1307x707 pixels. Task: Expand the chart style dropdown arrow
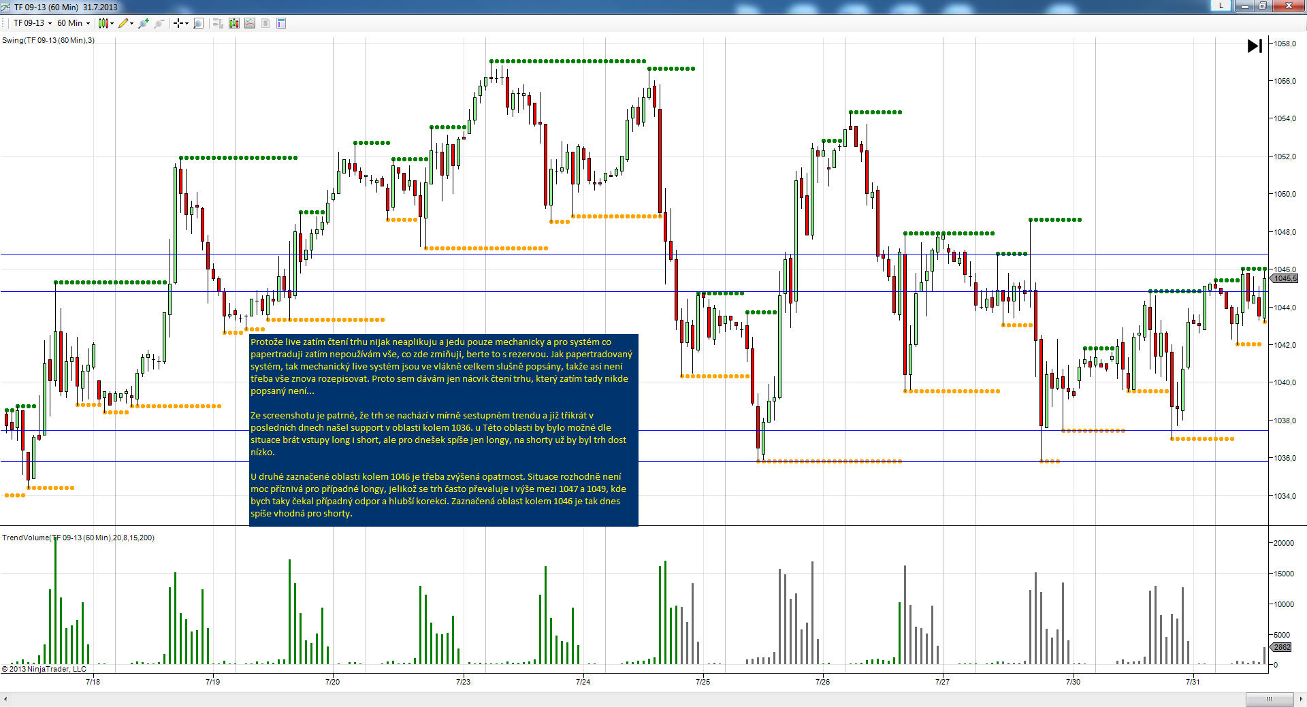tap(112, 23)
